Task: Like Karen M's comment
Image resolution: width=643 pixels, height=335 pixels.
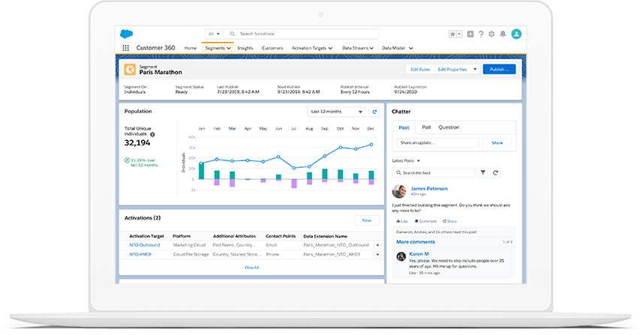Action: 412,273
